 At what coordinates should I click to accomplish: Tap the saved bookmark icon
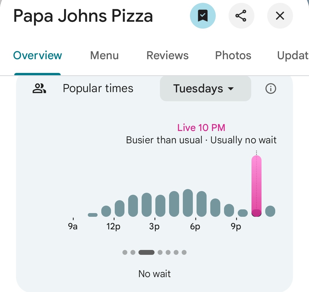[203, 16]
